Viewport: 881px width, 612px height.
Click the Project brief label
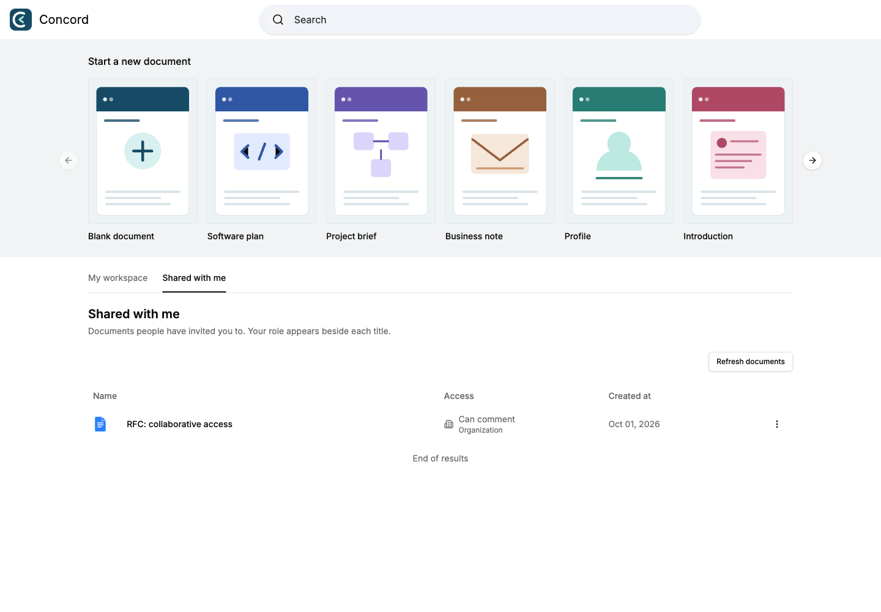(x=351, y=236)
